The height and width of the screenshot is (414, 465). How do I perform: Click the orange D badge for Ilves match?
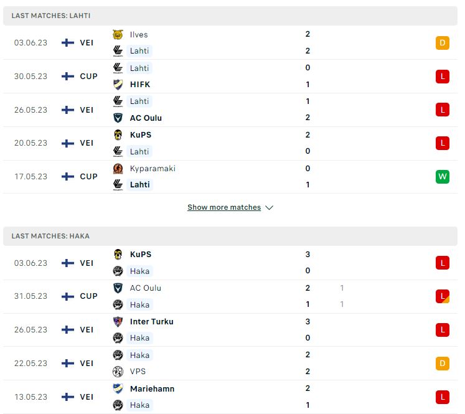[x=442, y=43]
